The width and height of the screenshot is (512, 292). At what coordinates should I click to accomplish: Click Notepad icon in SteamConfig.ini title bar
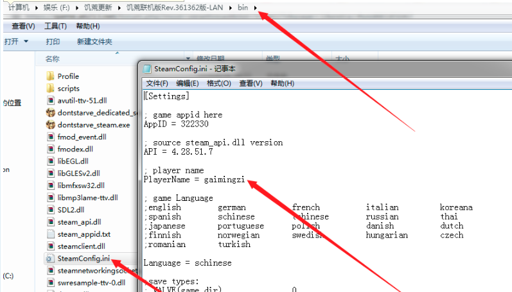147,69
